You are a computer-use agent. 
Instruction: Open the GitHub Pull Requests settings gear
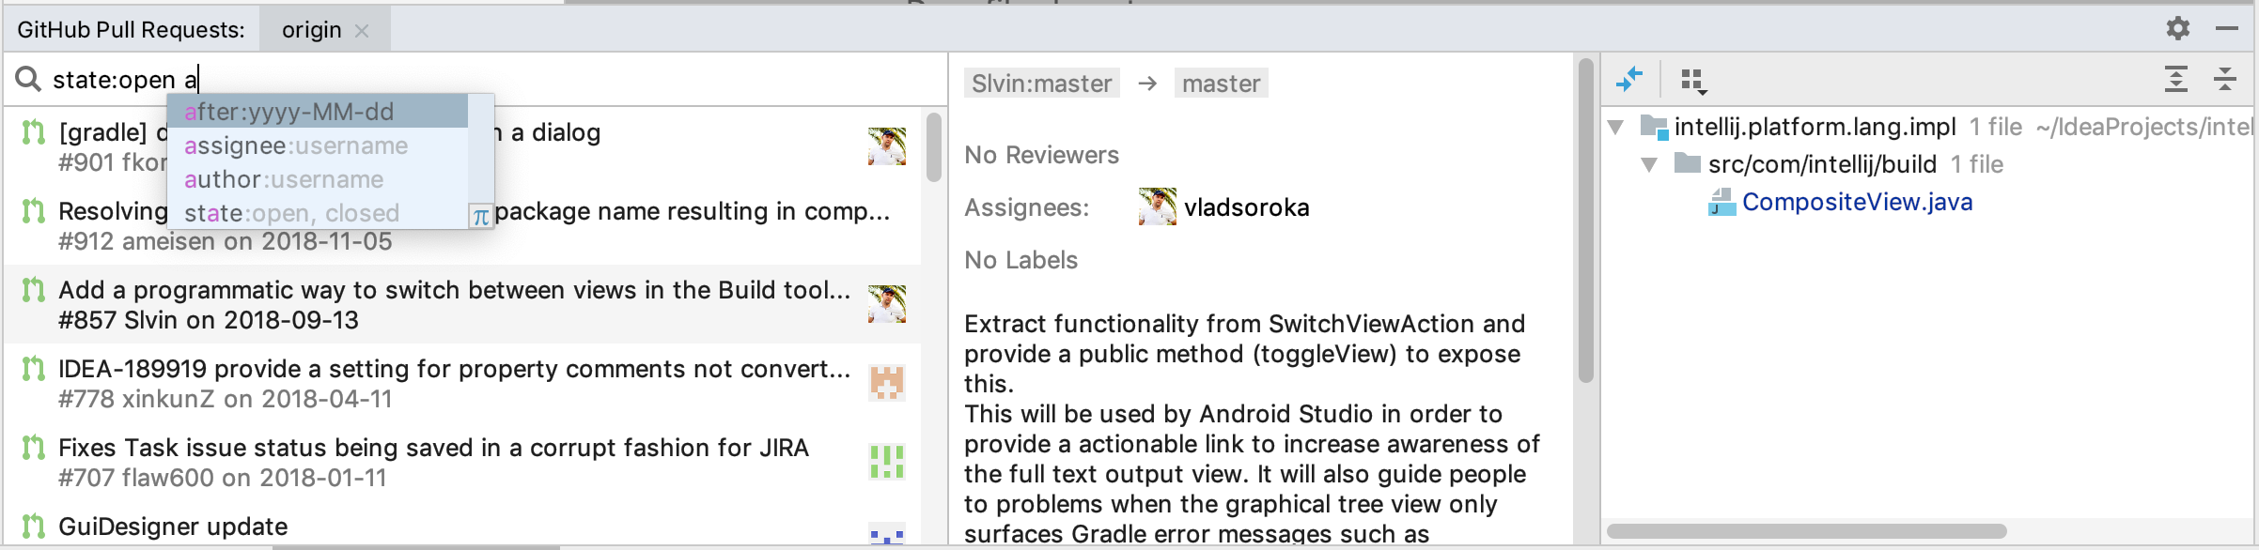(x=2178, y=30)
